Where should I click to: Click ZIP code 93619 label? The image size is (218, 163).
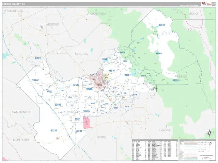point(111,71)
